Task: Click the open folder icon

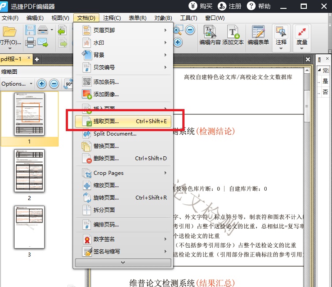Action: point(10,31)
